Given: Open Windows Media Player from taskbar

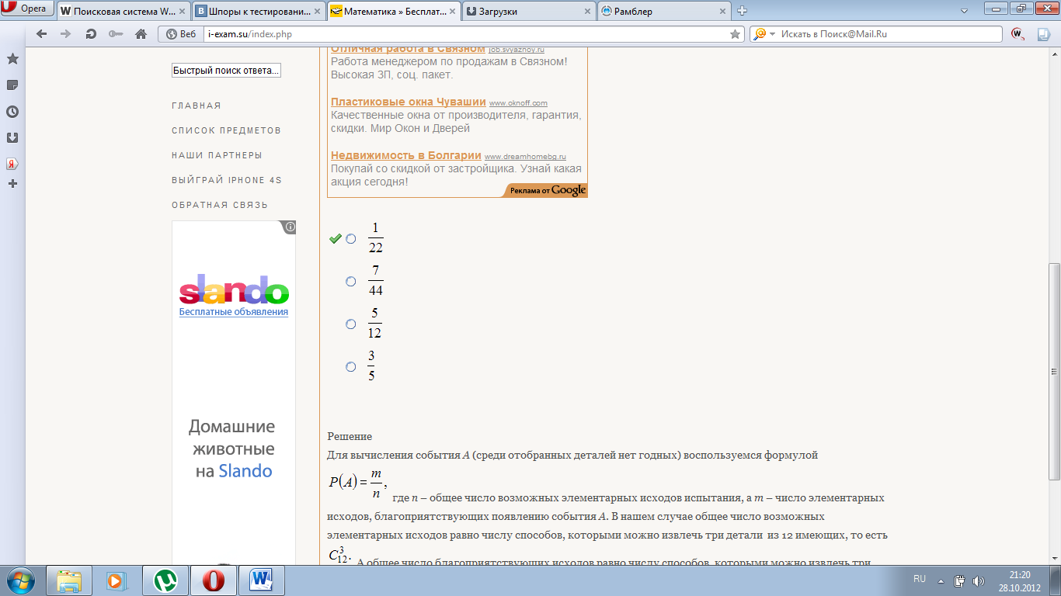Looking at the screenshot, I should 116,580.
